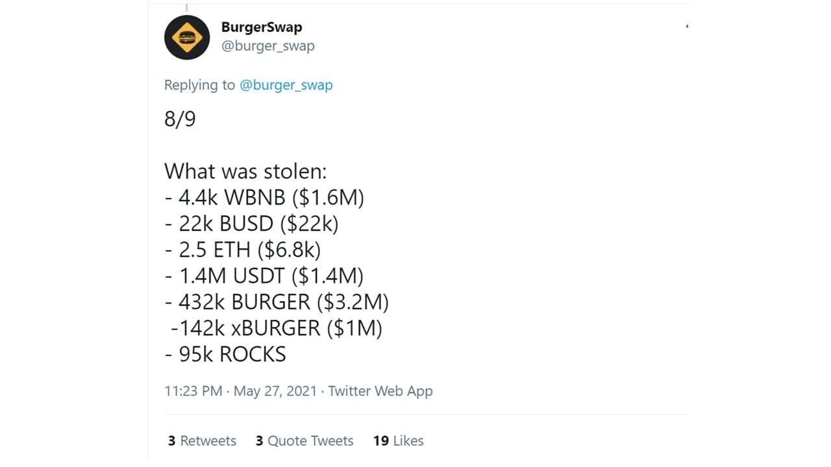Viewport: 831px width, 467px height.
Task: Click the BurgerSwap display name
Action: [262, 27]
